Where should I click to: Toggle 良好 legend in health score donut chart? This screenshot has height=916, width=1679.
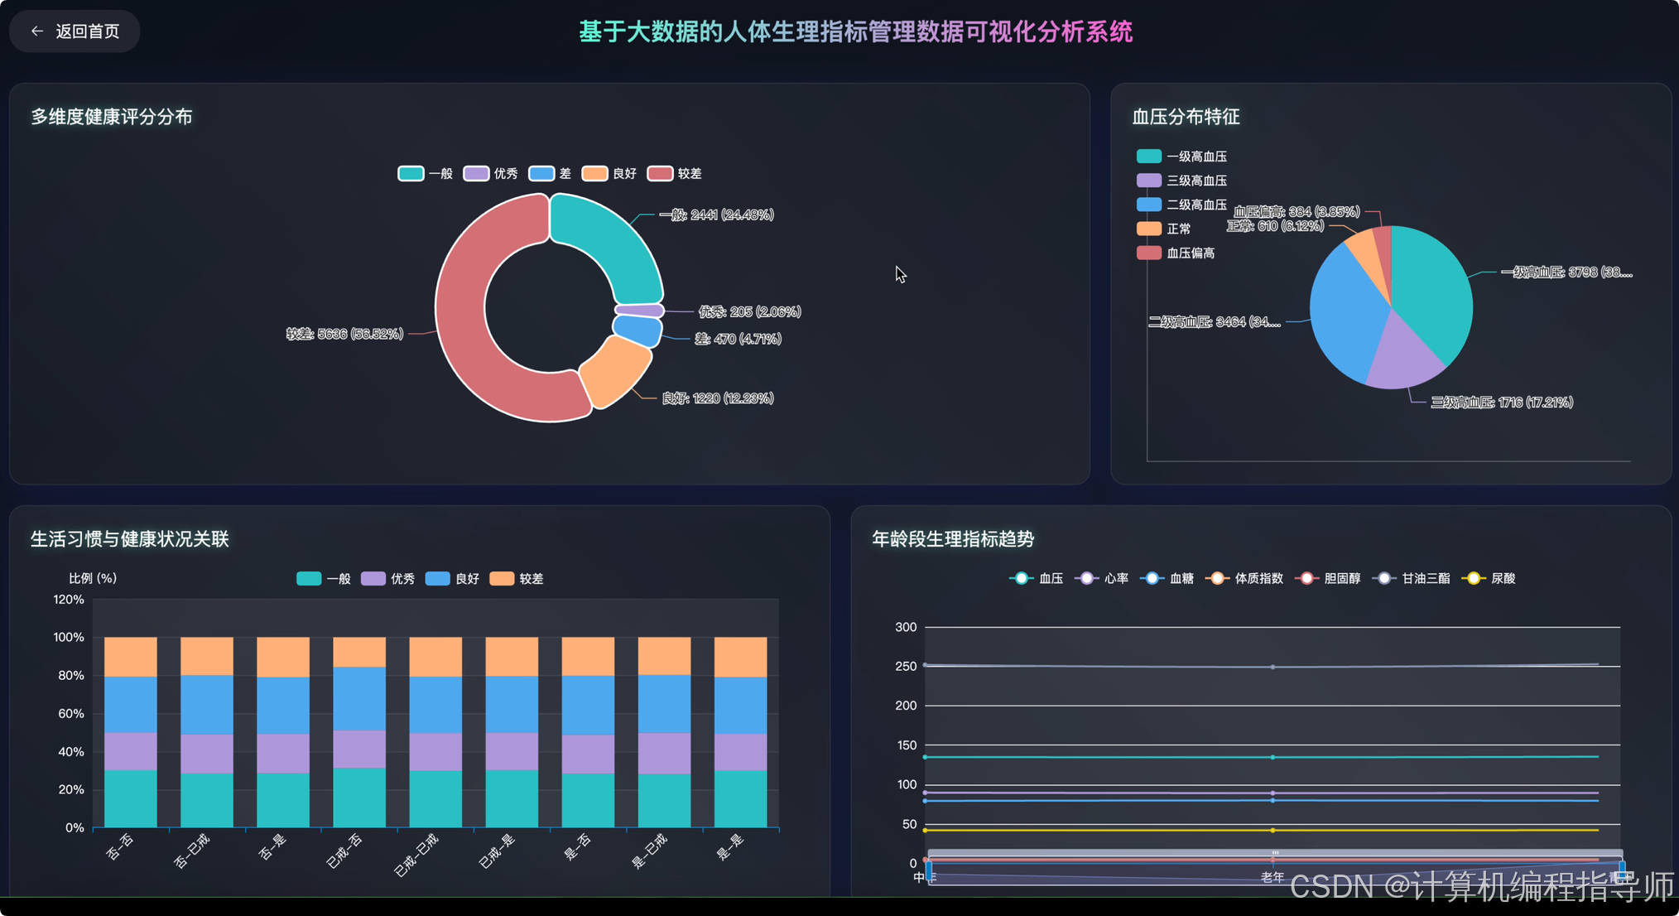click(x=609, y=173)
